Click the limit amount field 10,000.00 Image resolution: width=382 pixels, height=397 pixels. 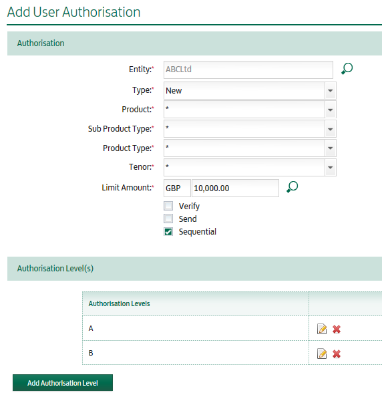tap(235, 188)
